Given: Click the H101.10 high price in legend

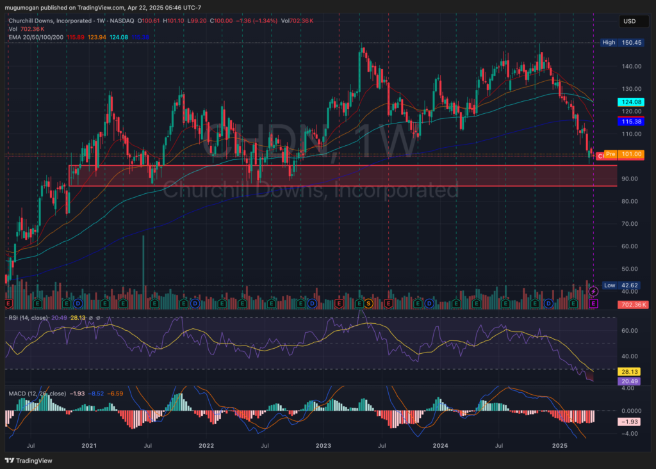Looking at the screenshot, I should (x=173, y=20).
